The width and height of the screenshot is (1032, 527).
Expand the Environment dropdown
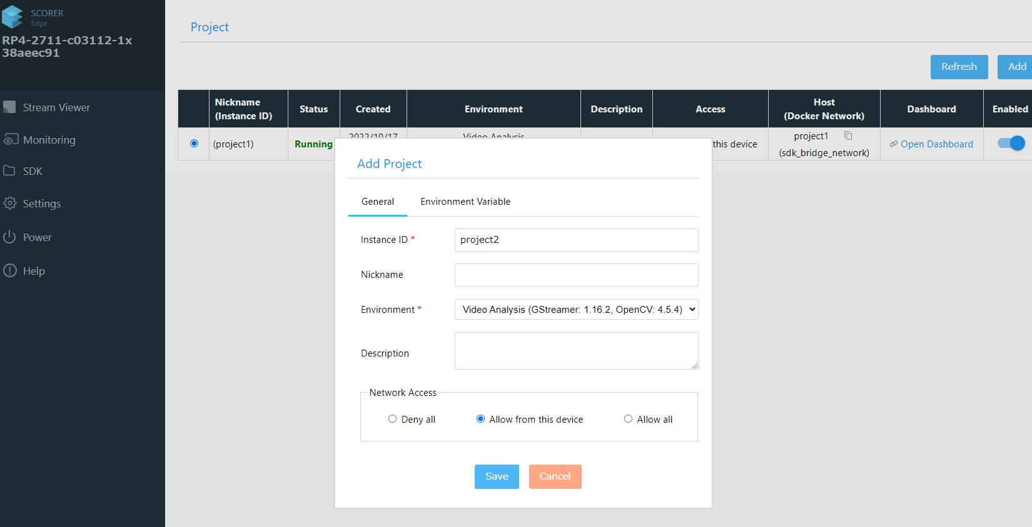click(x=576, y=309)
